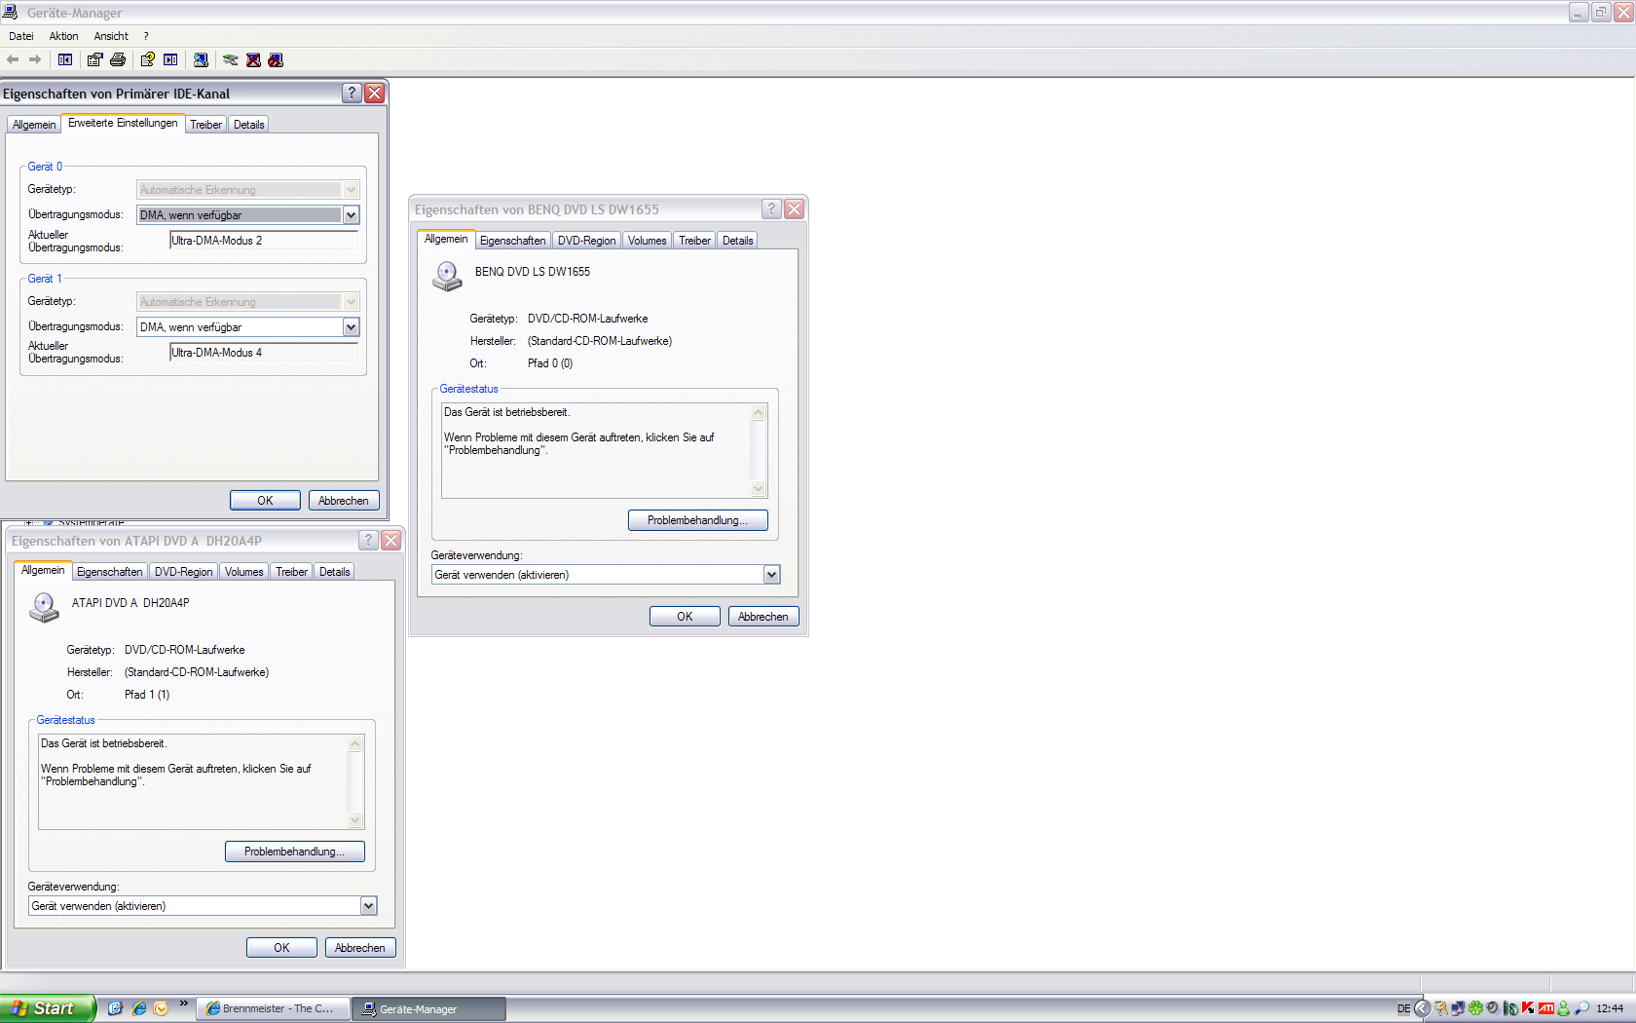Open the Aktion menu
This screenshot has height=1023, width=1636.
click(x=63, y=36)
